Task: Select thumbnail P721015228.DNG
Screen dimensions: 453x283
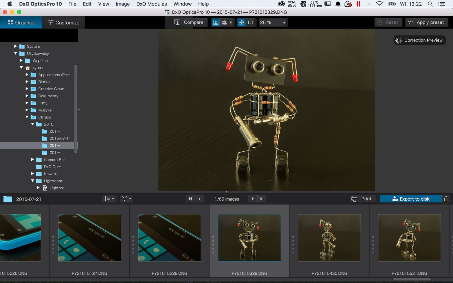Action: (169, 238)
